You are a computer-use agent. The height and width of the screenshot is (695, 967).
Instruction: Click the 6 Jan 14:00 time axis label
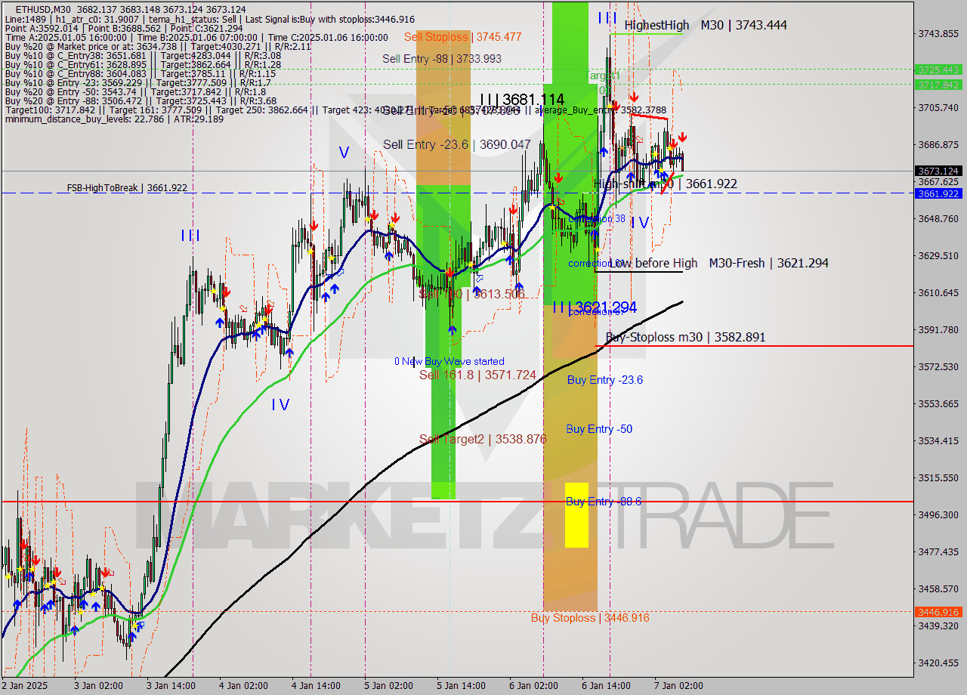pos(606,686)
